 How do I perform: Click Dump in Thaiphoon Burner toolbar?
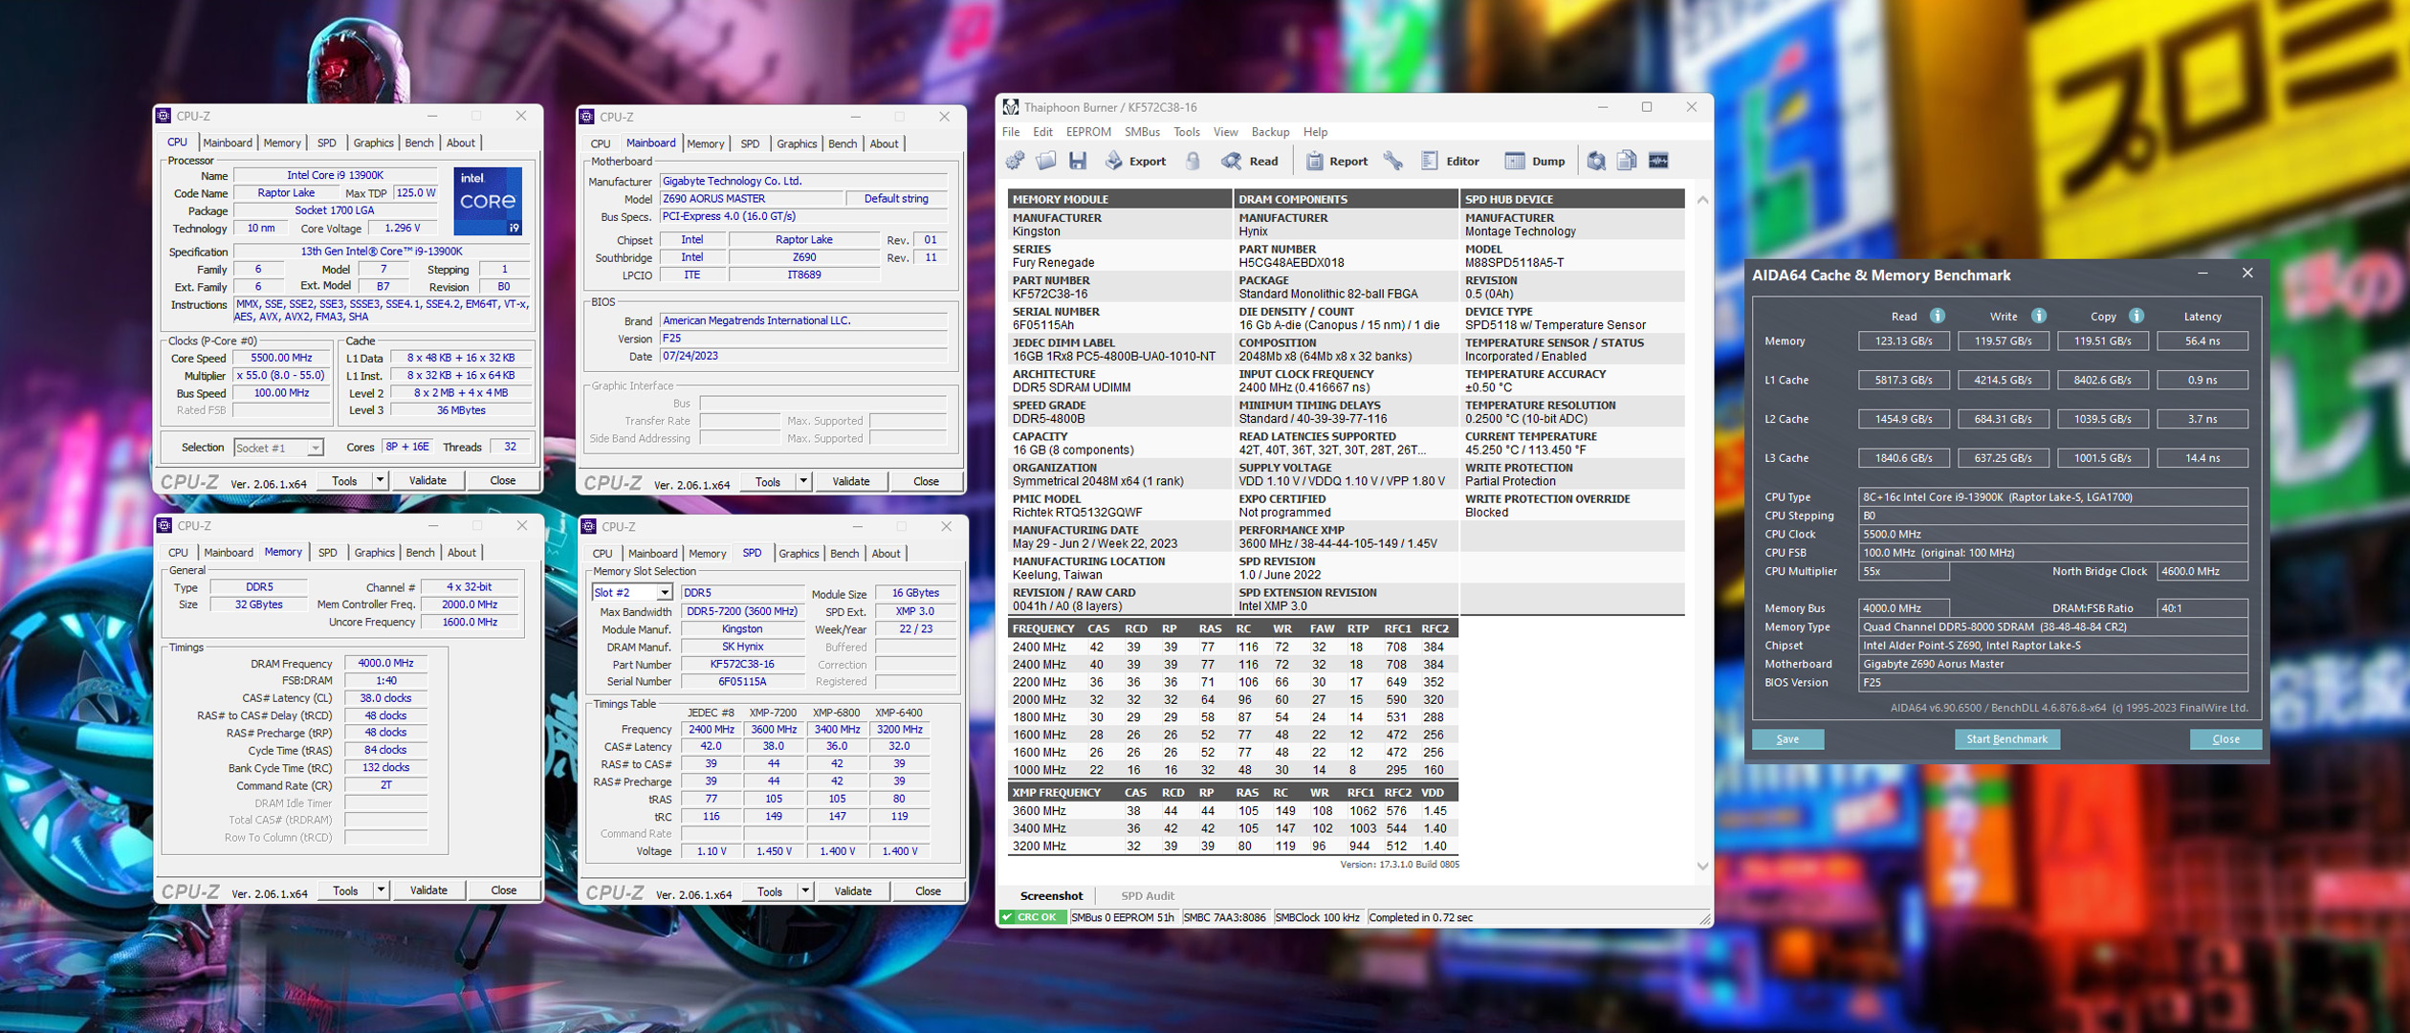coord(1535,161)
